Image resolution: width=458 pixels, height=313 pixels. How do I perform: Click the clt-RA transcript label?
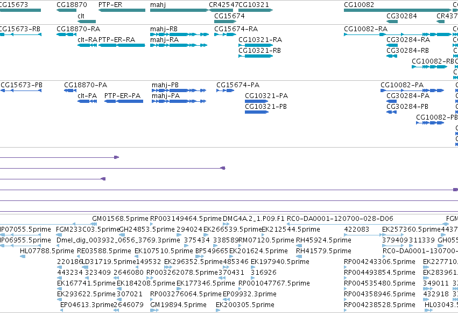point(88,40)
